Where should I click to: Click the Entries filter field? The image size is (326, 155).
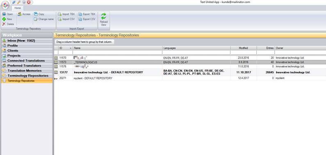[266, 52]
